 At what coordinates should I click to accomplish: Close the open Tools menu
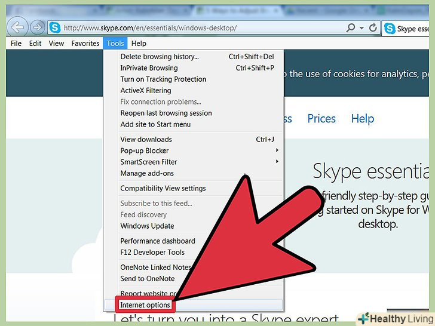(115, 43)
